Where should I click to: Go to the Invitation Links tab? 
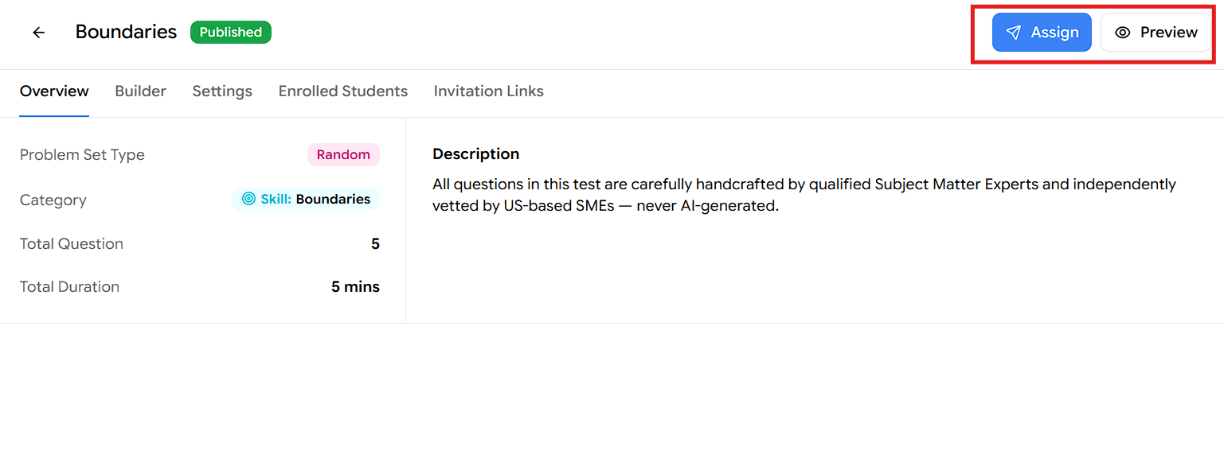point(488,91)
